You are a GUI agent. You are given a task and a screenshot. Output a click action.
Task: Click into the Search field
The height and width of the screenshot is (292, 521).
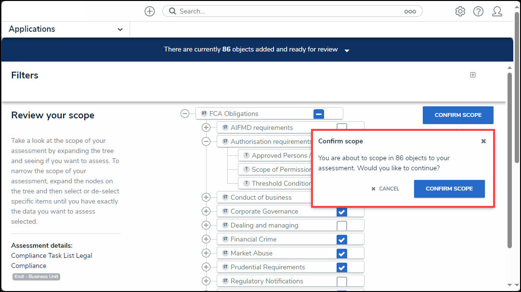289,11
